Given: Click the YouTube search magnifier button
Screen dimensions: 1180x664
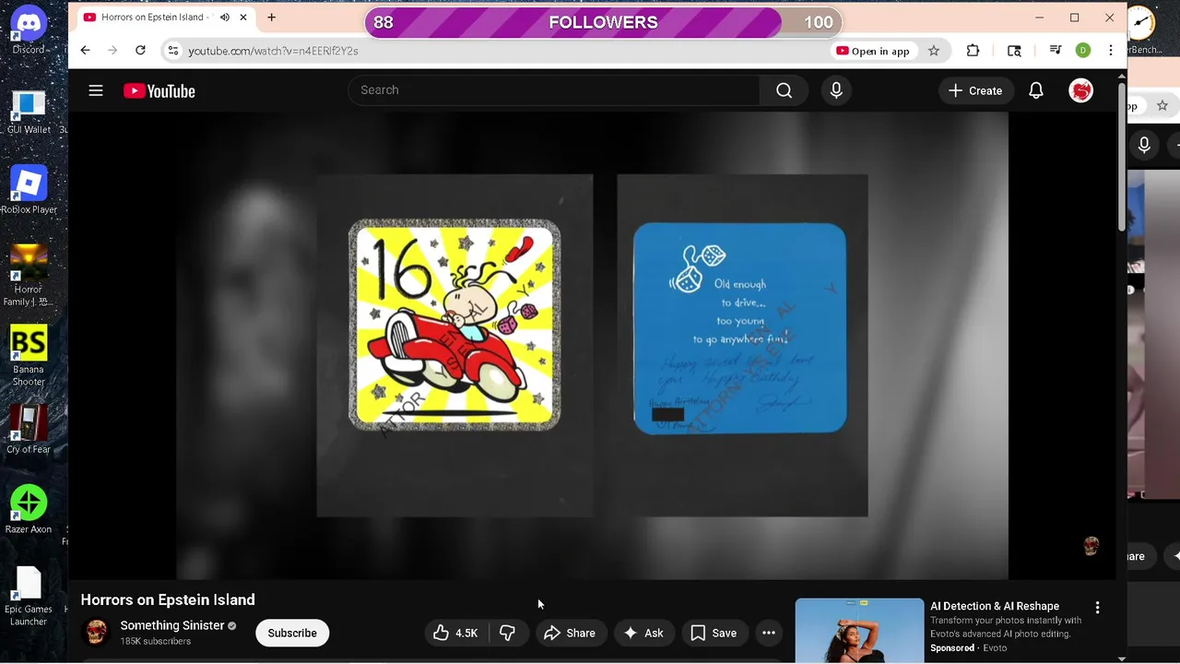Looking at the screenshot, I should pos(784,90).
